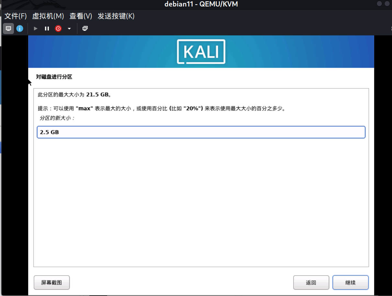Expand the shutdown options dropdown arrow
The width and height of the screenshot is (392, 296).
(69, 29)
